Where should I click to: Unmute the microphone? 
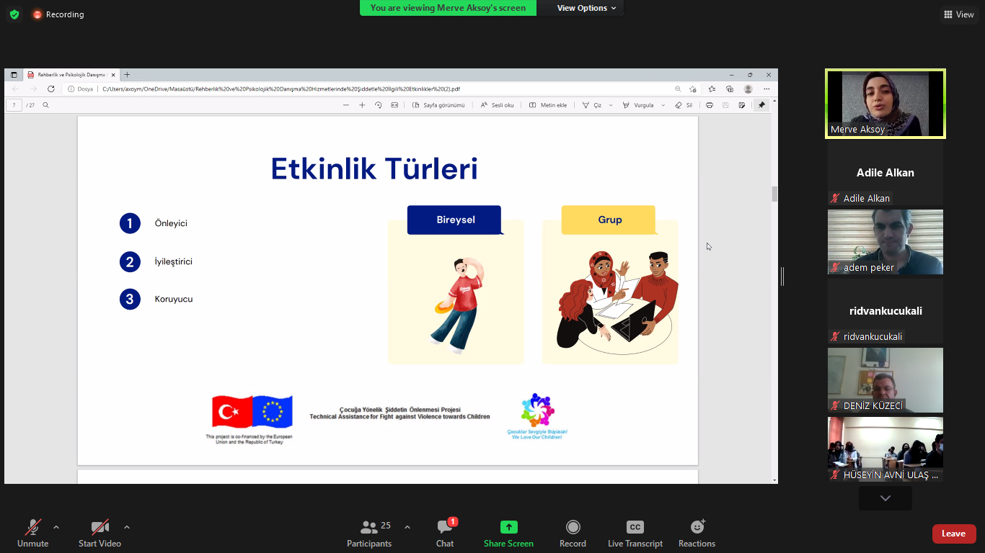[32, 528]
